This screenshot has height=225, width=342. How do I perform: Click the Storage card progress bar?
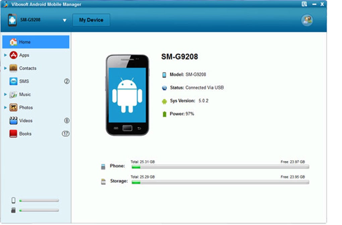[220, 182]
